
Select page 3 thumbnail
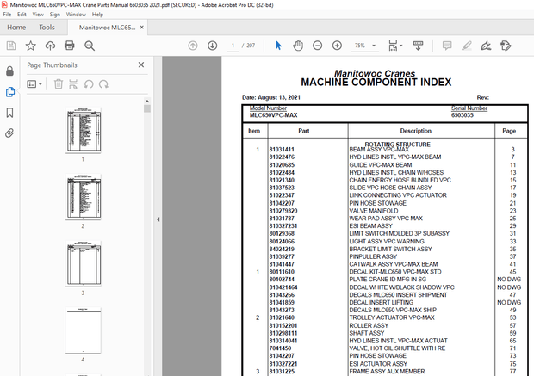pyautogui.click(x=83, y=263)
